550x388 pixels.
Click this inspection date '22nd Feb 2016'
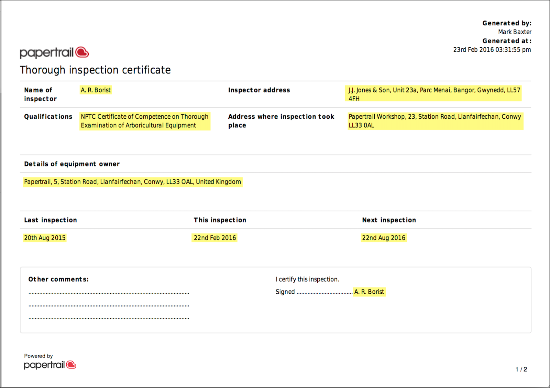tap(215, 238)
